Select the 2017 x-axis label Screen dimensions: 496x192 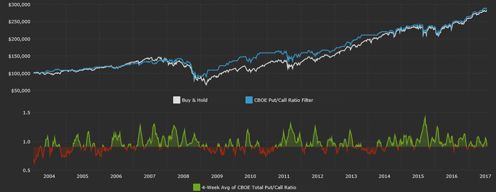pyautogui.click(x=486, y=176)
